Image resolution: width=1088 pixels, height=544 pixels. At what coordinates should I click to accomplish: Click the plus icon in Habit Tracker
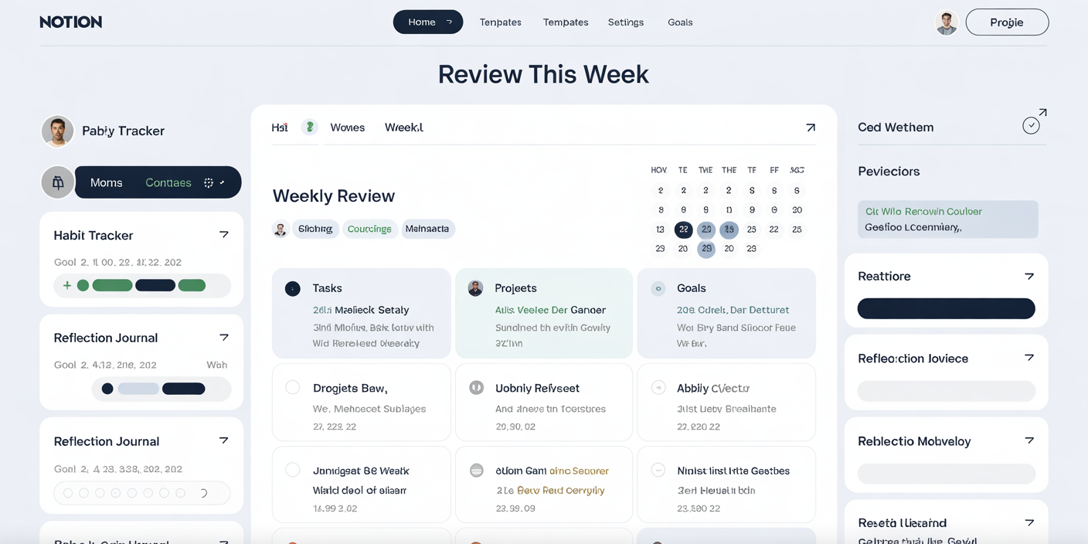[x=68, y=285]
